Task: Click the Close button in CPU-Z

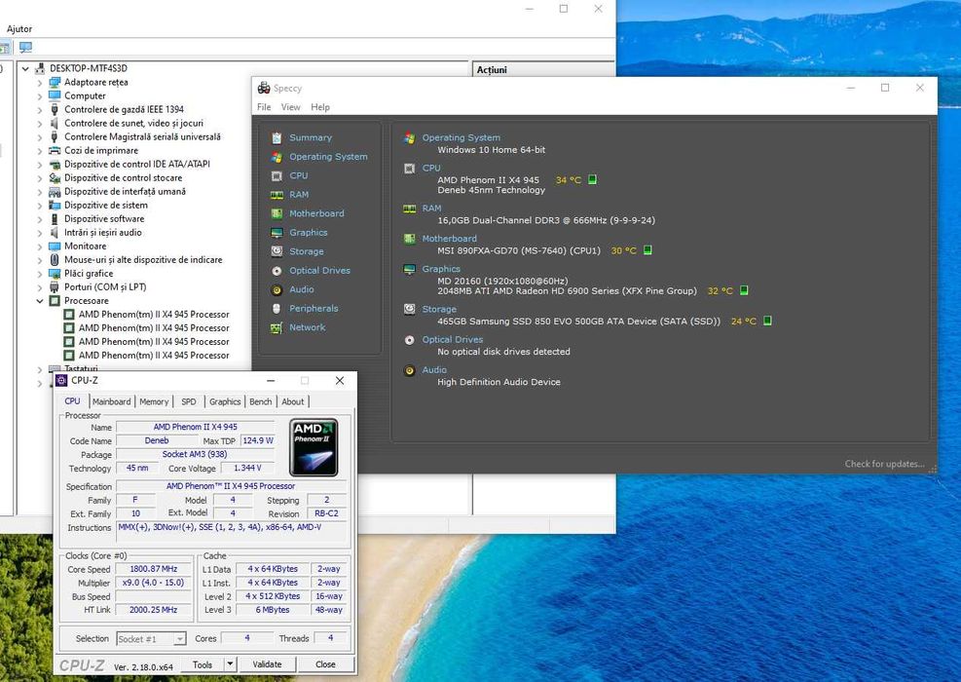Action: click(x=325, y=664)
